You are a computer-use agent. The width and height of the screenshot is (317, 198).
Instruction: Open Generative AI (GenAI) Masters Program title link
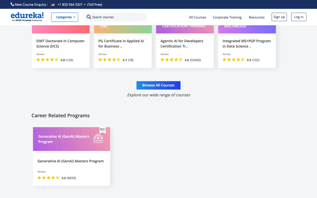tap(71, 161)
